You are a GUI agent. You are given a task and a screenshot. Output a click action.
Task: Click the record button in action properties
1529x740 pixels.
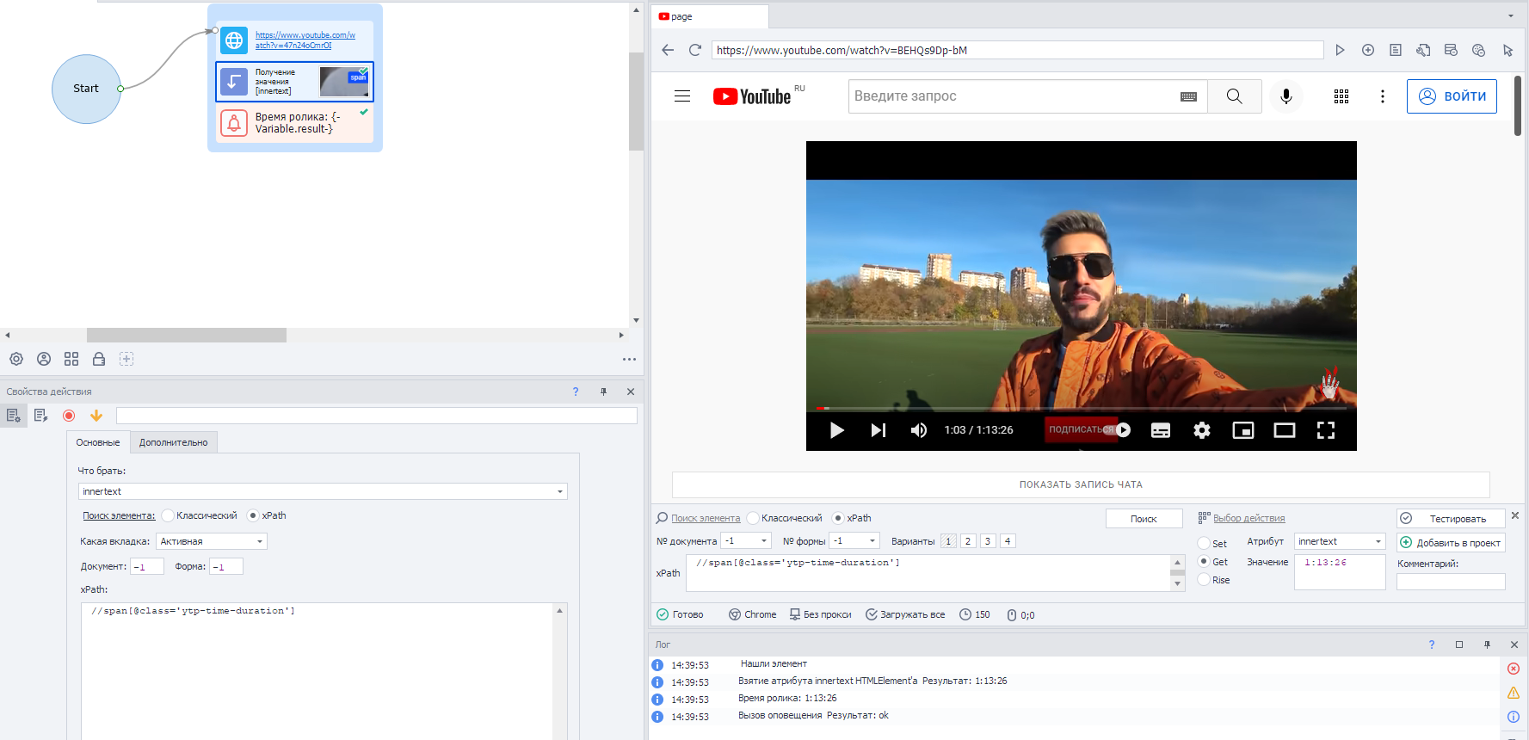coord(69,416)
